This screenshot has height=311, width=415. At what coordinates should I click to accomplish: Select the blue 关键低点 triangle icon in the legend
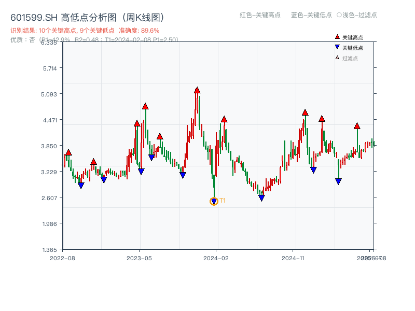(x=337, y=46)
